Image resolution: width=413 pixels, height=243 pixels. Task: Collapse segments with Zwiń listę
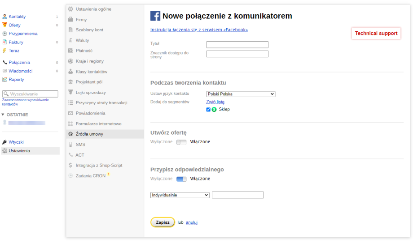coord(215,102)
